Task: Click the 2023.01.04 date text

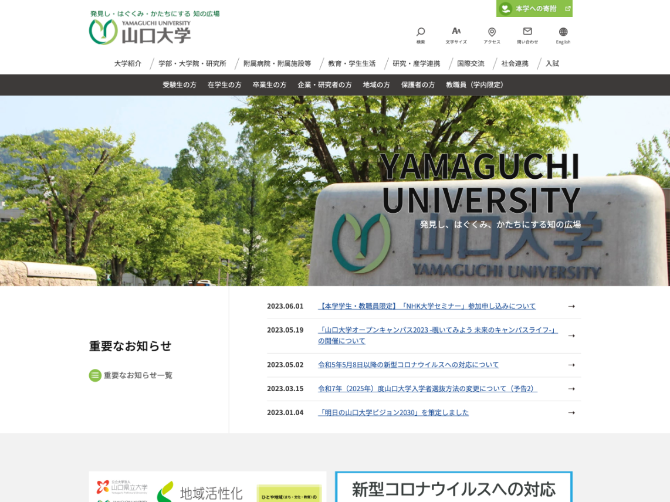Action: (x=285, y=413)
